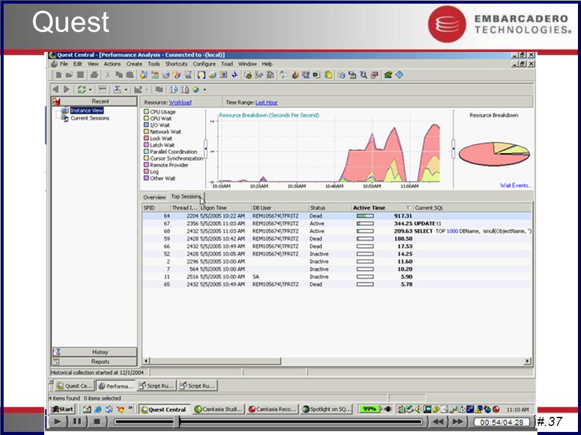Click the video player seek bar
The image size is (581, 435).
tap(268, 421)
